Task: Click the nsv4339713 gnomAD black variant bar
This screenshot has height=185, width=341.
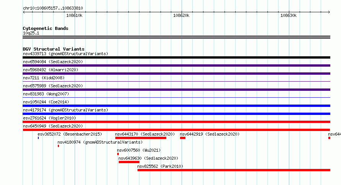Action: 176,57
